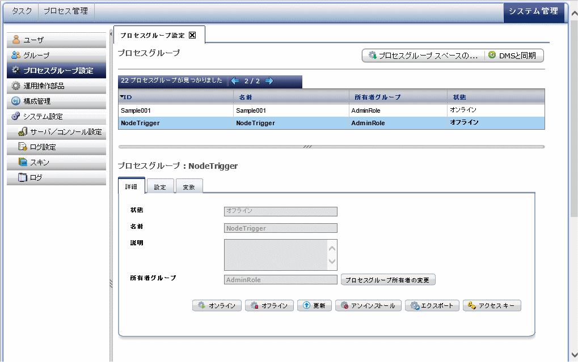Viewport: 578px width, 362px height.
Task: Open グループ in the sidebar
Action: point(56,56)
